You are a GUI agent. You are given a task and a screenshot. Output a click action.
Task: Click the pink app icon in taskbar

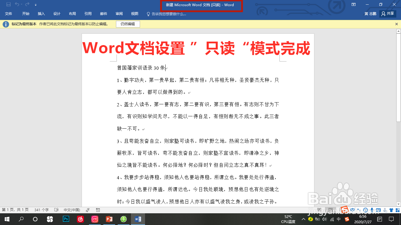[95, 219]
